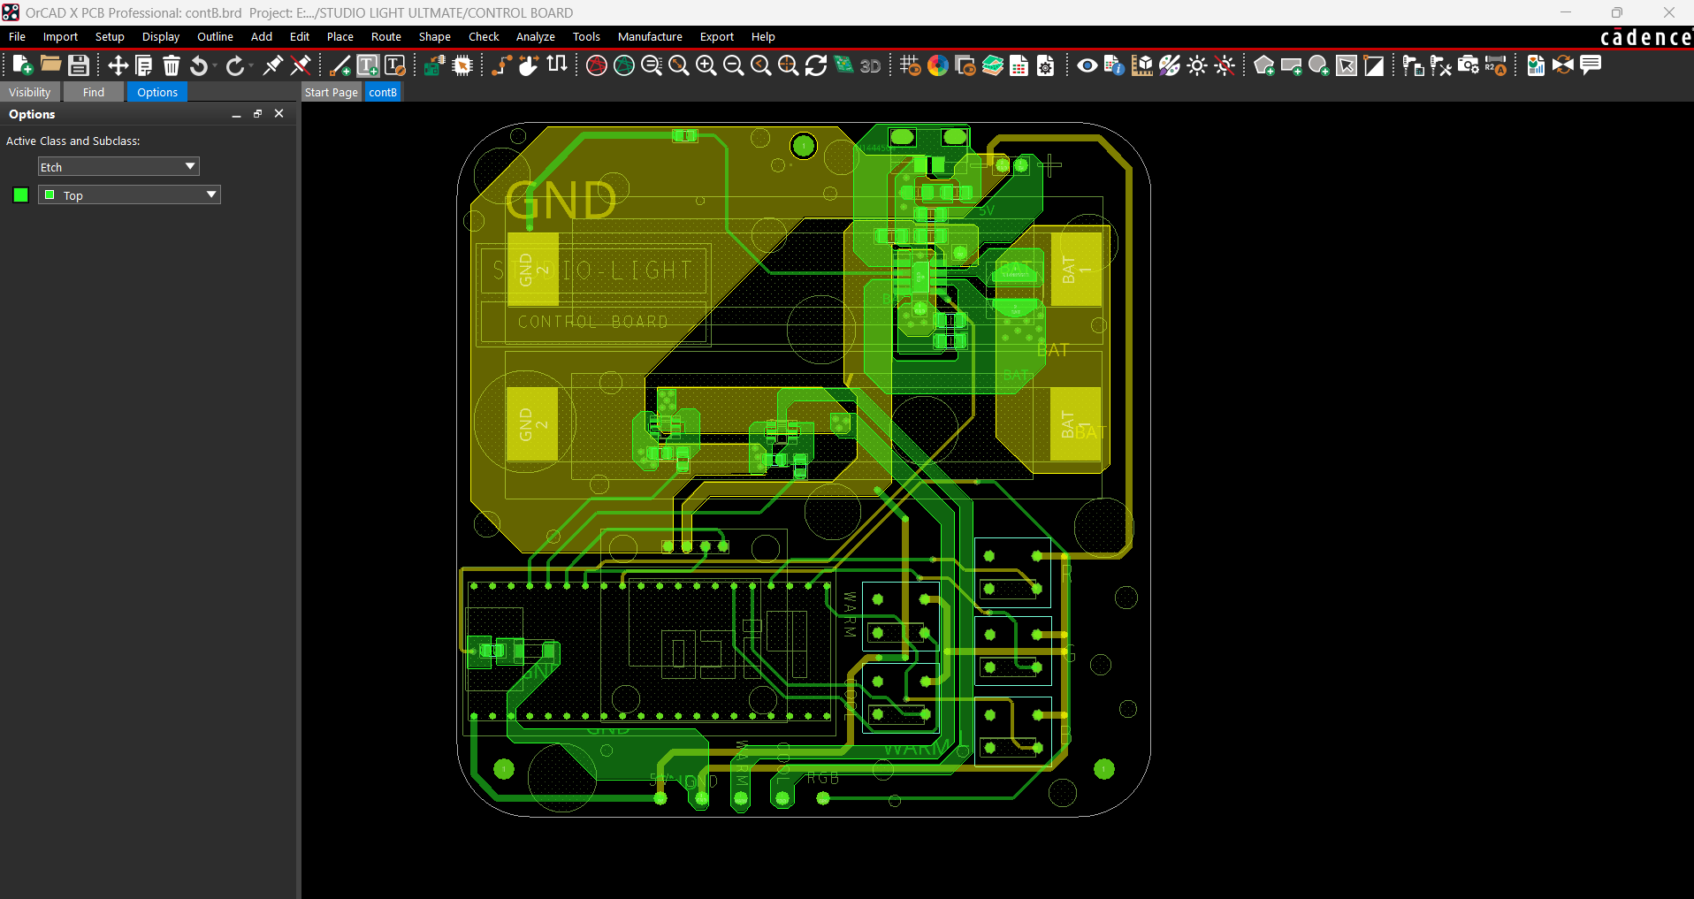Click the reports chart icon

pos(1536,65)
